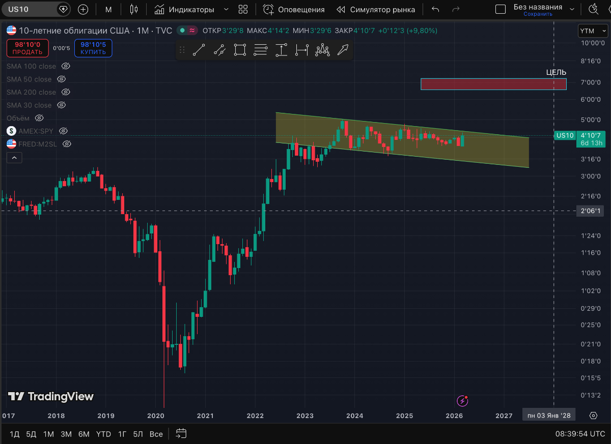Viewport: 611px width, 444px height.
Task: Add symbol to compare with plus icon
Action: click(83, 9)
